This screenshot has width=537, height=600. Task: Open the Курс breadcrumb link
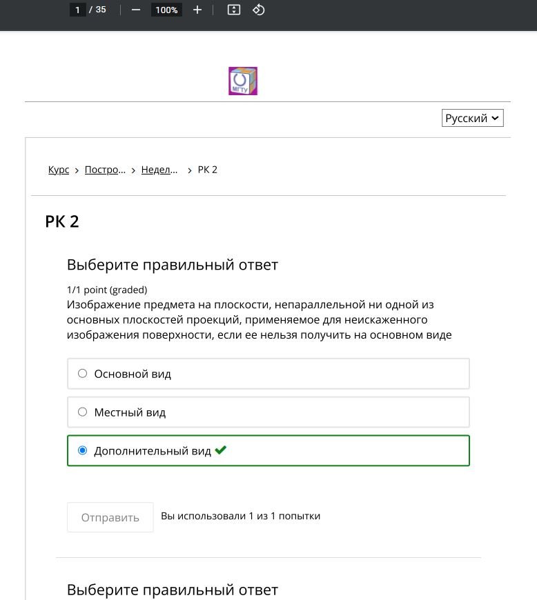point(59,170)
